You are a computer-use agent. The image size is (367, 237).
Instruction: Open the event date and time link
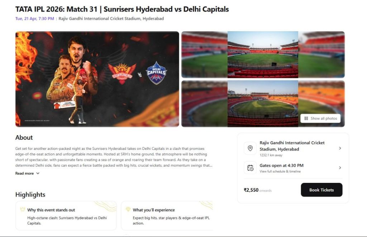point(34,18)
